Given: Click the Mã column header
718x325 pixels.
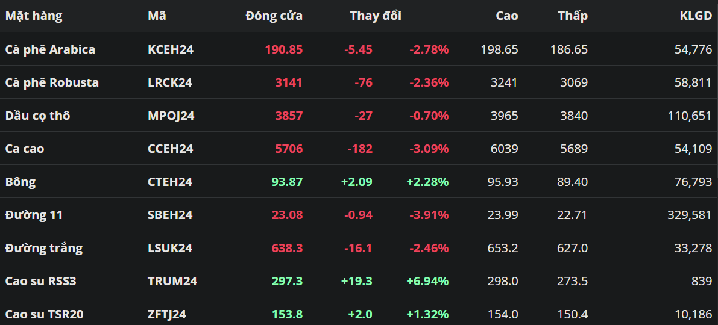Looking at the screenshot, I should tap(157, 16).
